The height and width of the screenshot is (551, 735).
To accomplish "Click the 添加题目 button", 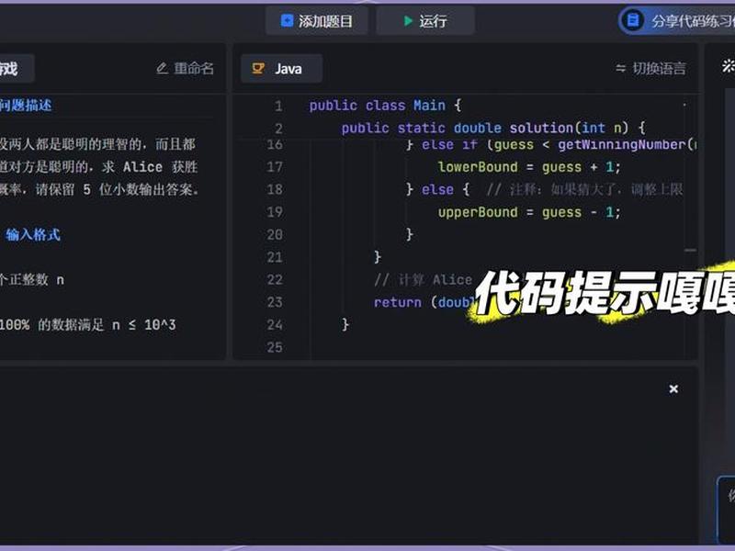I will click(317, 21).
